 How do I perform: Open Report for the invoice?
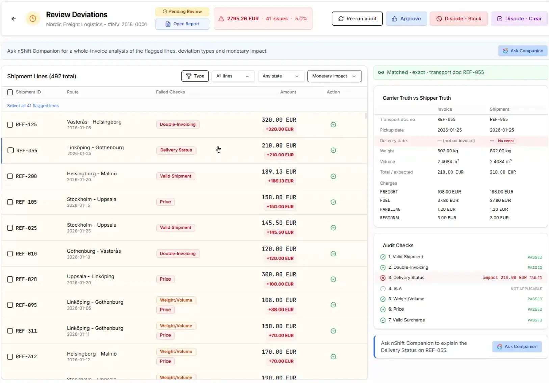pos(182,24)
